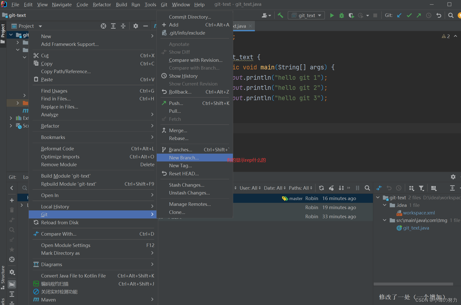Click Push... in Git submenu
Image resolution: width=461 pixels, height=305 pixels.
pos(195,103)
